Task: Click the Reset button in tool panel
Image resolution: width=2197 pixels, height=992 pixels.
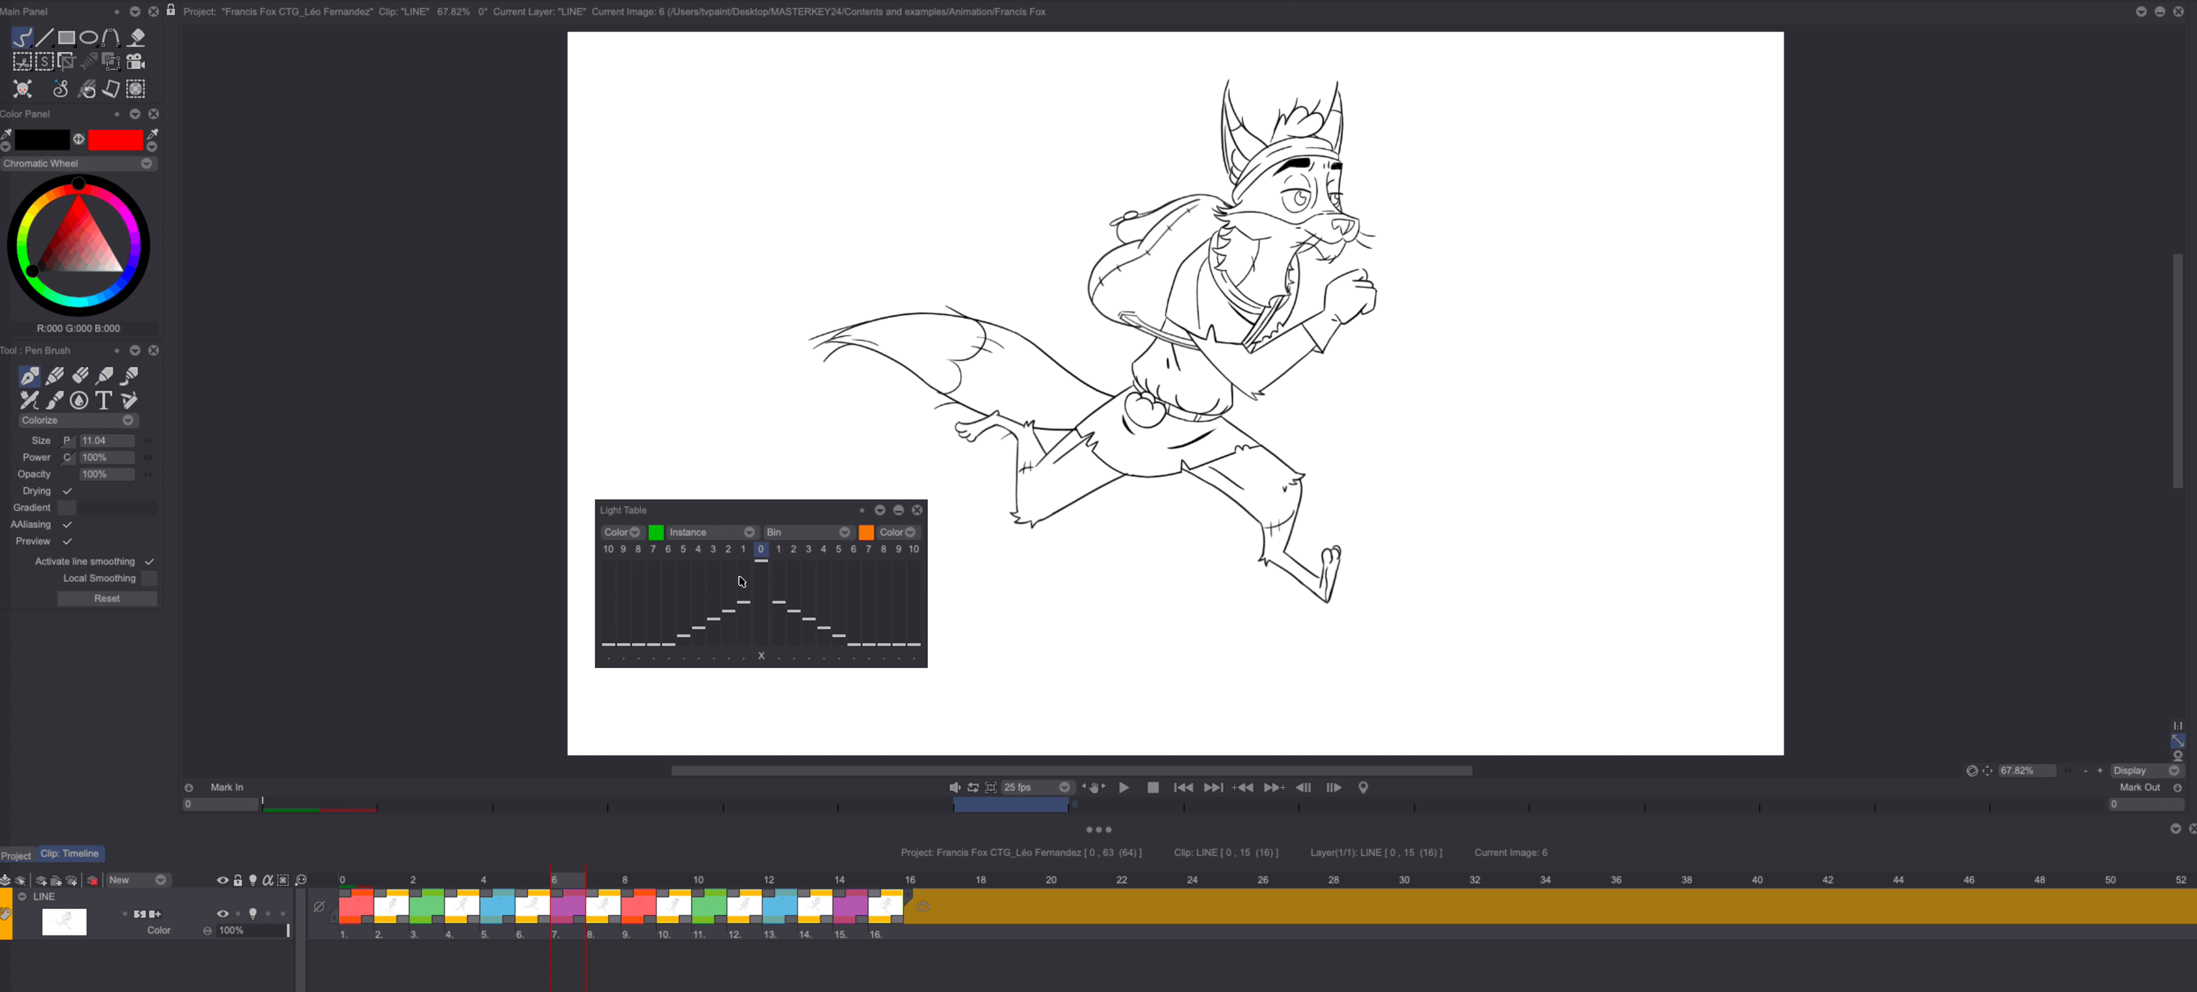Action: [107, 599]
